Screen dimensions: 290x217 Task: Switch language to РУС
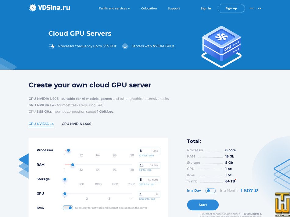click(252, 9)
